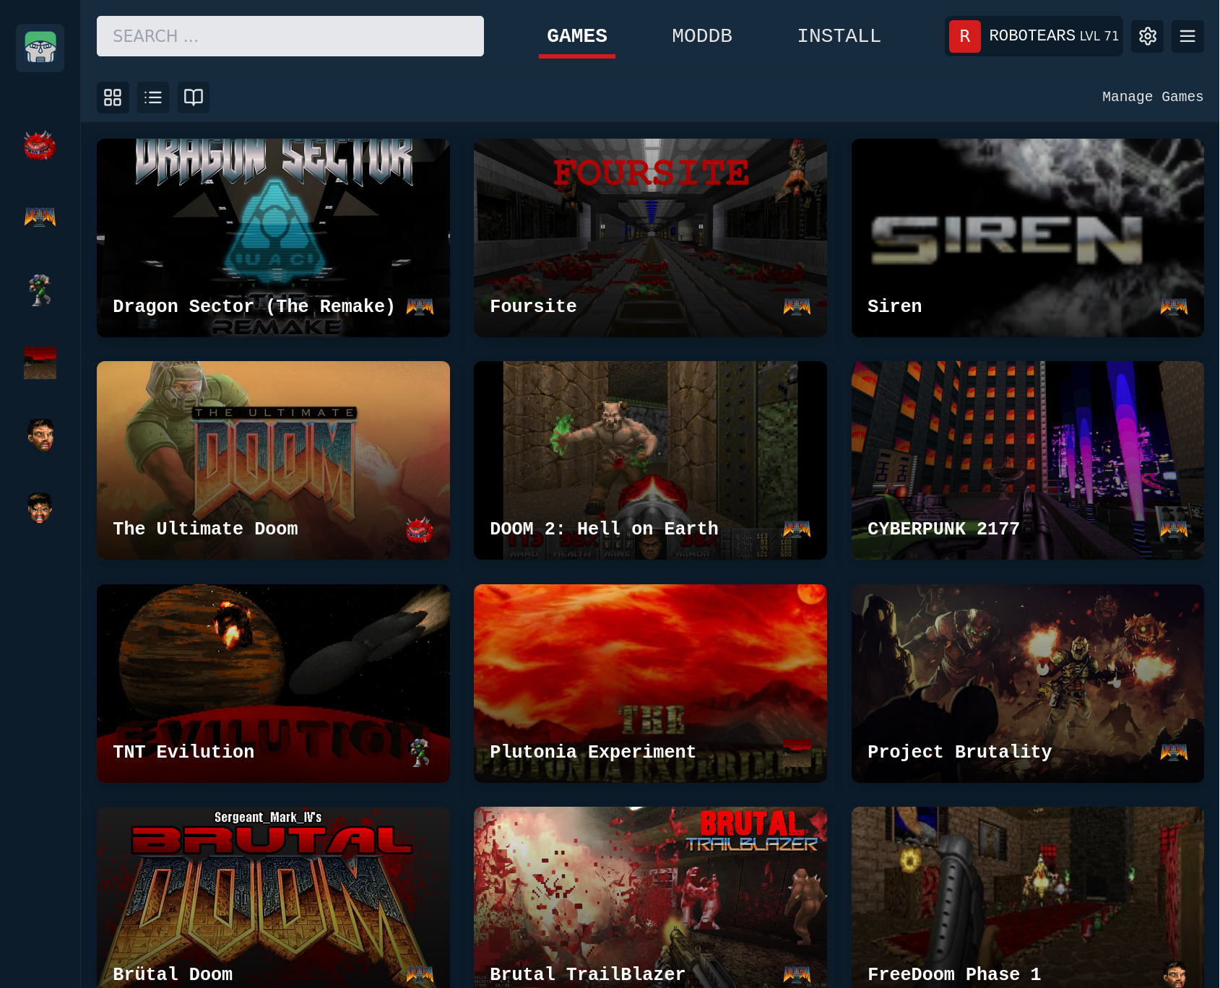Image resolution: width=1220 pixels, height=988 pixels.
Task: Click the red R profile avatar
Action: [x=964, y=36]
